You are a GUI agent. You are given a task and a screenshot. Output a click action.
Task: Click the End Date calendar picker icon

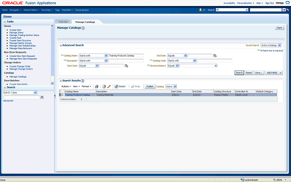pos(215,56)
